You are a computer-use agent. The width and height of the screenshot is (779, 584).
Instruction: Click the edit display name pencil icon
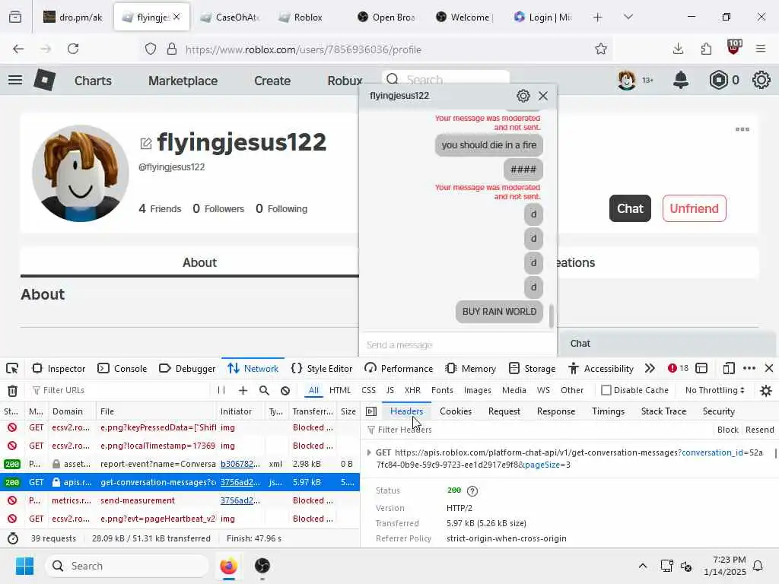coord(145,144)
